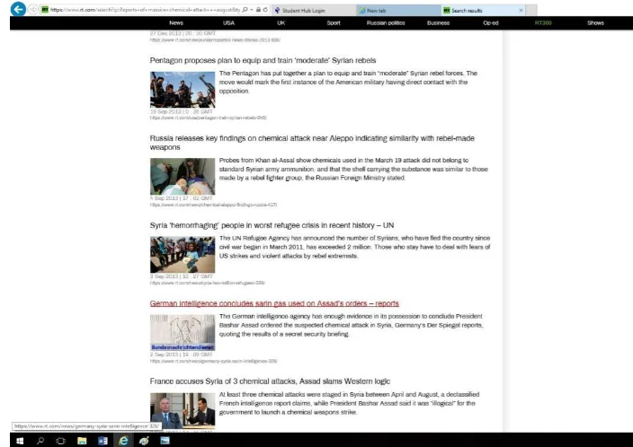
Task: Open the Business menu item
Action: [x=438, y=23]
